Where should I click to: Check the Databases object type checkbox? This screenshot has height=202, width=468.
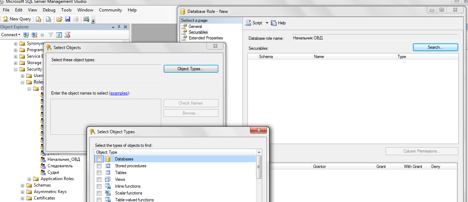point(99,159)
